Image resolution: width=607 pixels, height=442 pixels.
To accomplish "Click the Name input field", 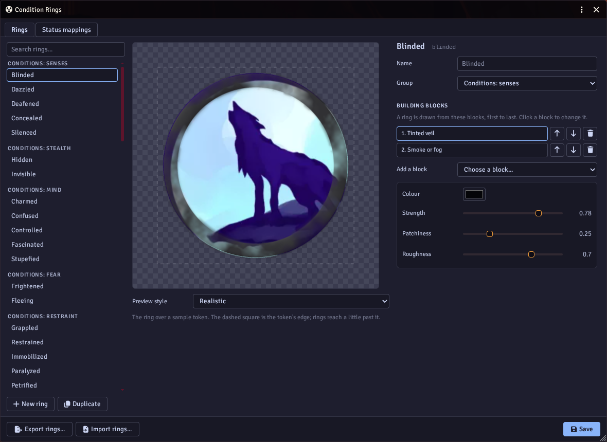I will [527, 64].
